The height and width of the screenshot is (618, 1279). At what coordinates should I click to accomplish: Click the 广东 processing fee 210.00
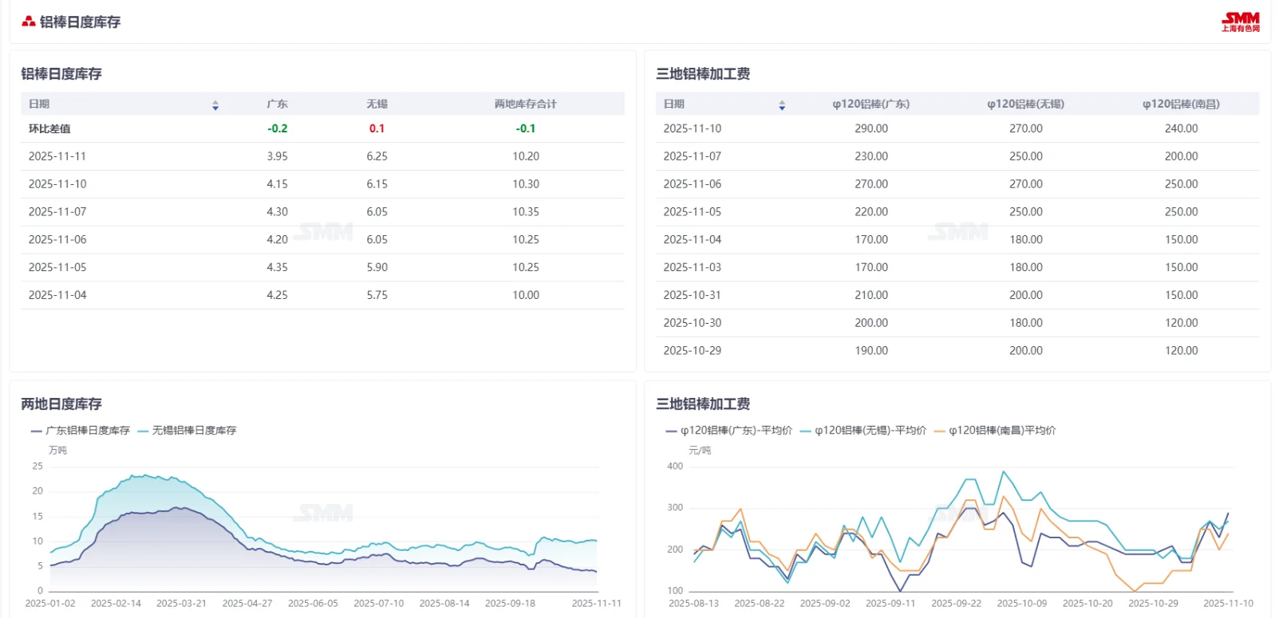click(871, 295)
